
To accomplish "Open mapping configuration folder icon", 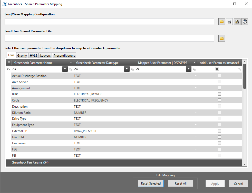I will [222, 22].
